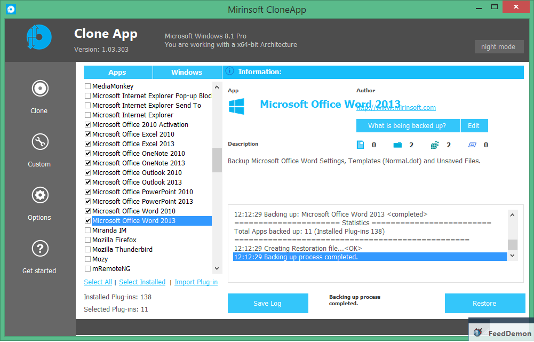Select log line Backing up process completed
Screen dimensions: 534x342
point(370,257)
